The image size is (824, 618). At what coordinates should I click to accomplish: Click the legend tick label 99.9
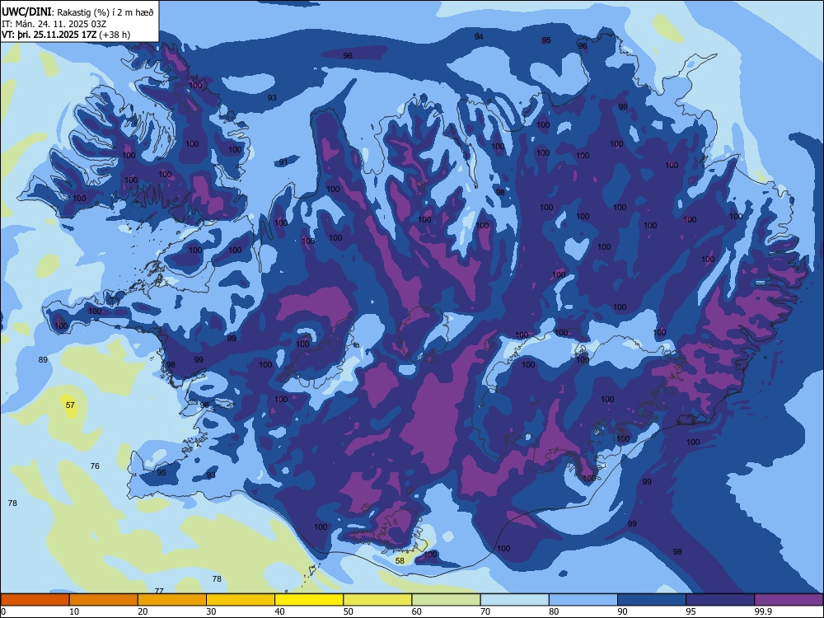pyautogui.click(x=762, y=611)
